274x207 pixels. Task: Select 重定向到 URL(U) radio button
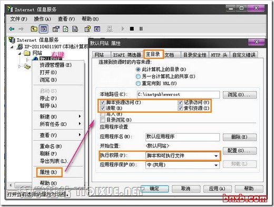[139, 83]
